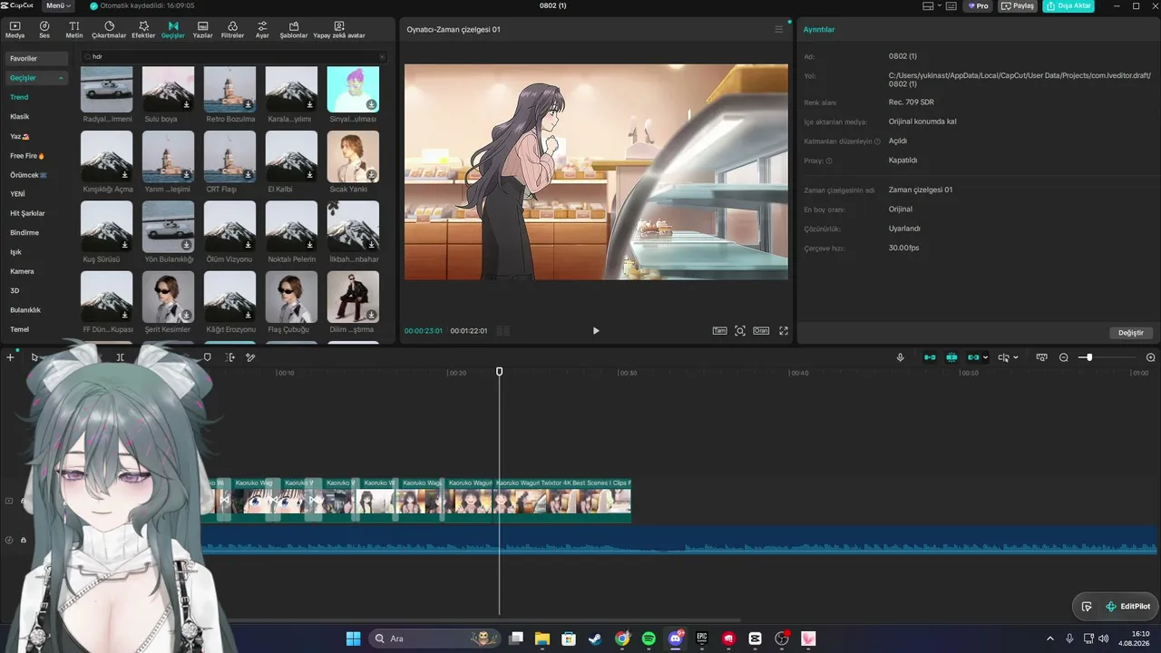
Task: Open Spotify from the taskbar
Action: point(649,638)
